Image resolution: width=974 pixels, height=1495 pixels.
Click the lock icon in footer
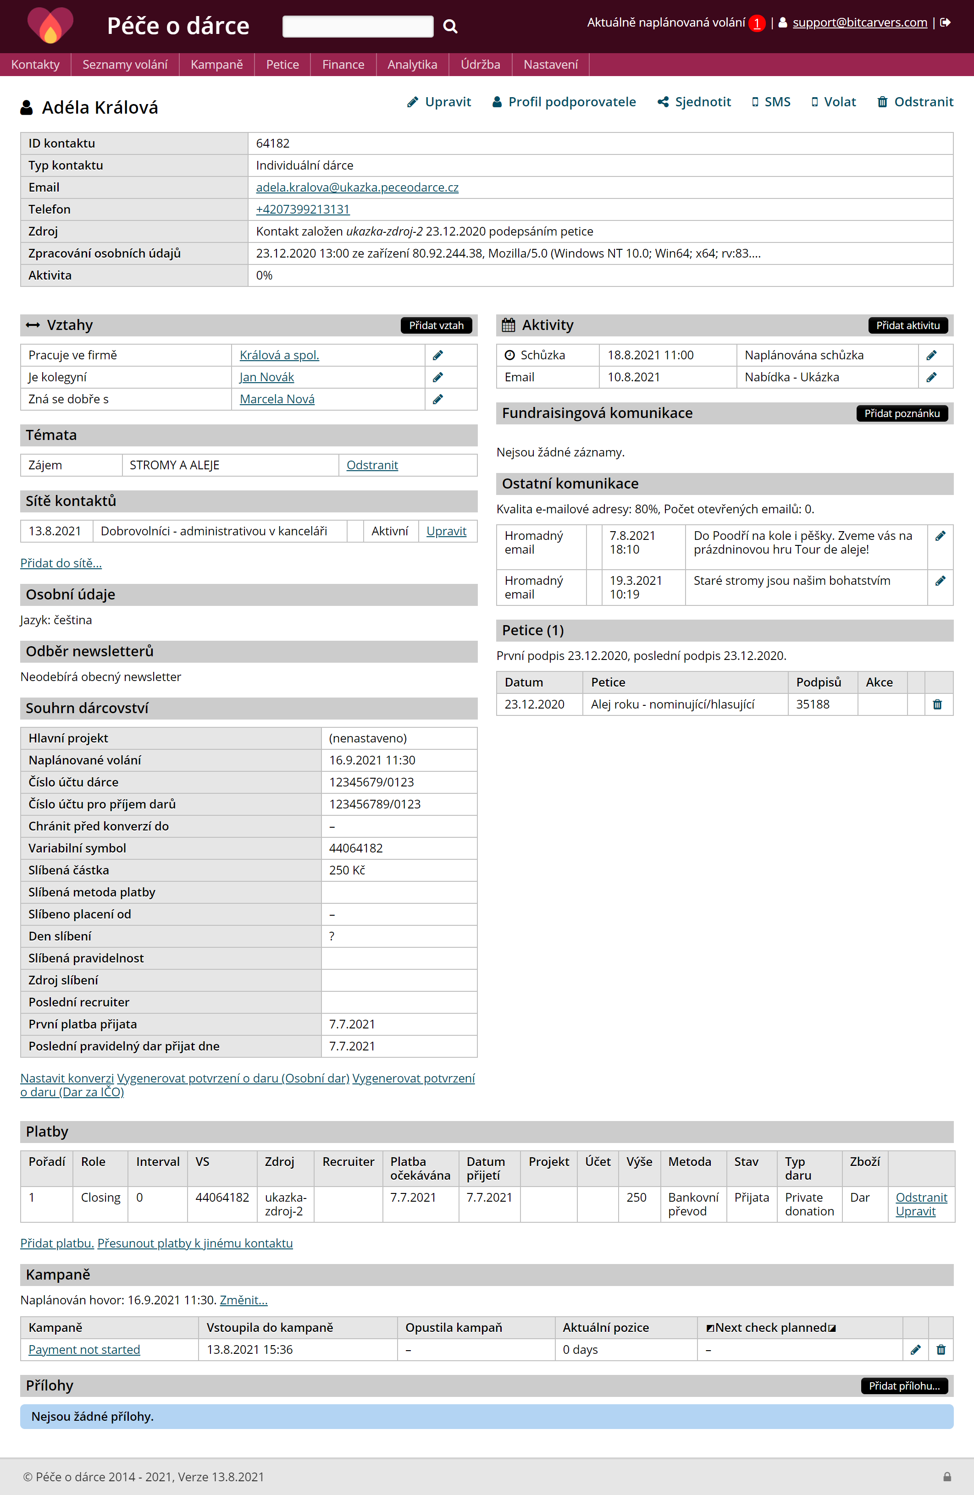947,1477
